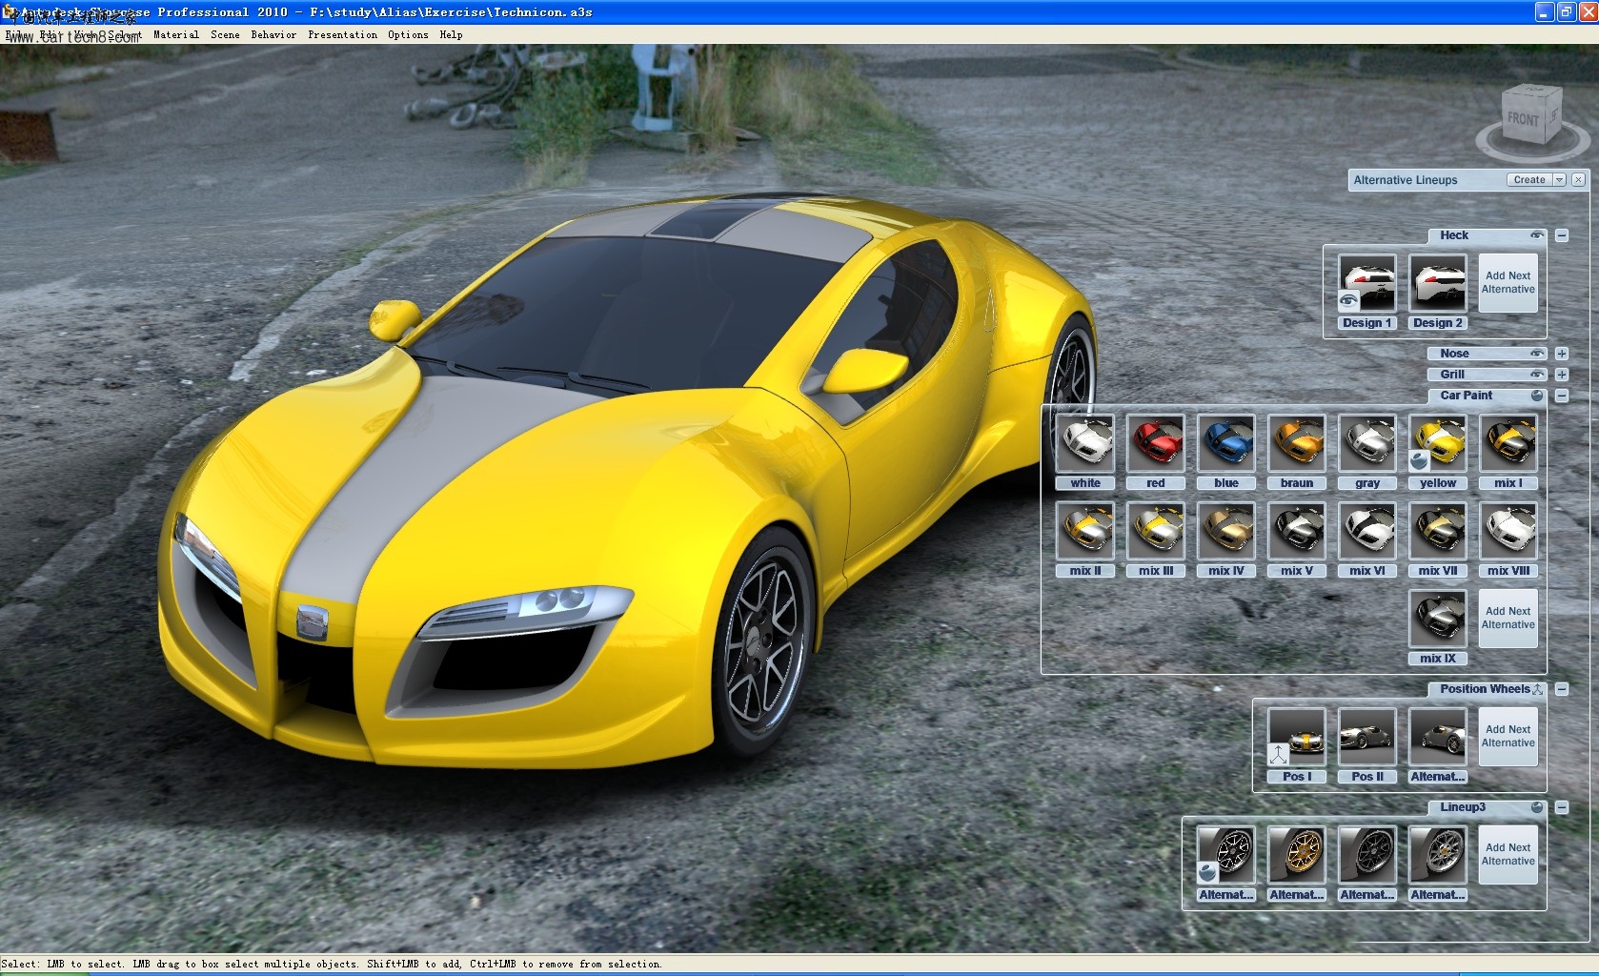Apply the white car paint

(x=1085, y=443)
